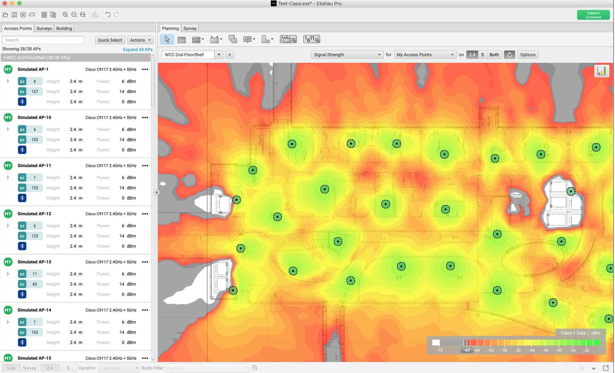
Task: Click the refresh visualization icon
Action: pos(509,55)
